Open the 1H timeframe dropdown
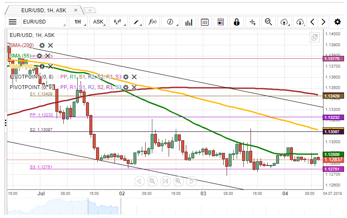Screen dimensions: 347x218 [78, 22]
